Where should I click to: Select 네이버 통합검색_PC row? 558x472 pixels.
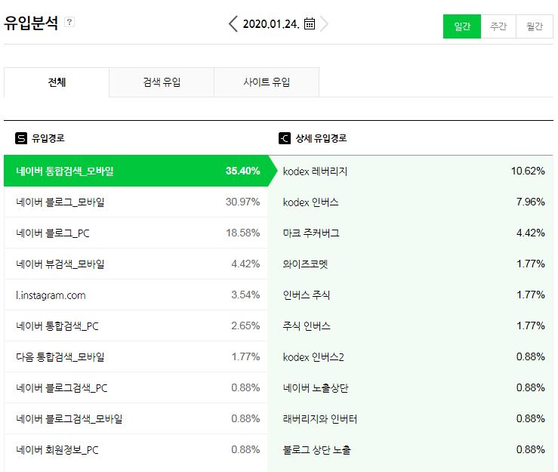click(x=136, y=325)
